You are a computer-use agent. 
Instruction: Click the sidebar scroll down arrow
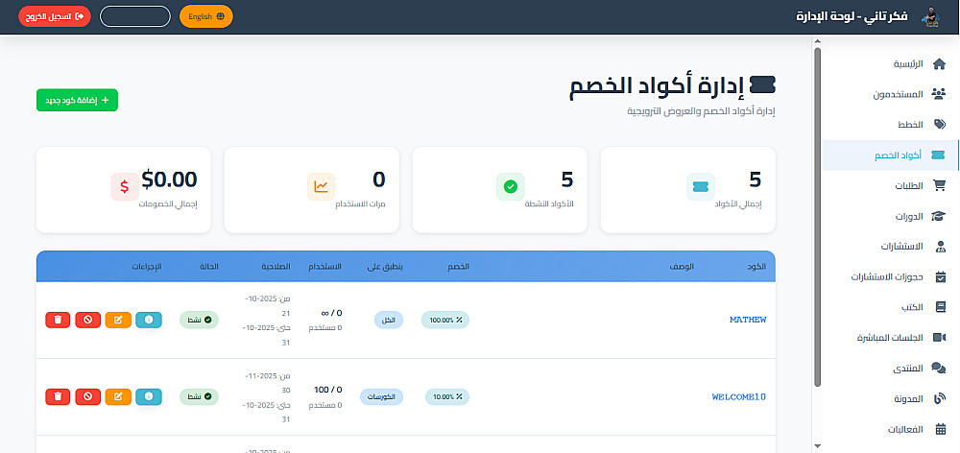[817, 445]
